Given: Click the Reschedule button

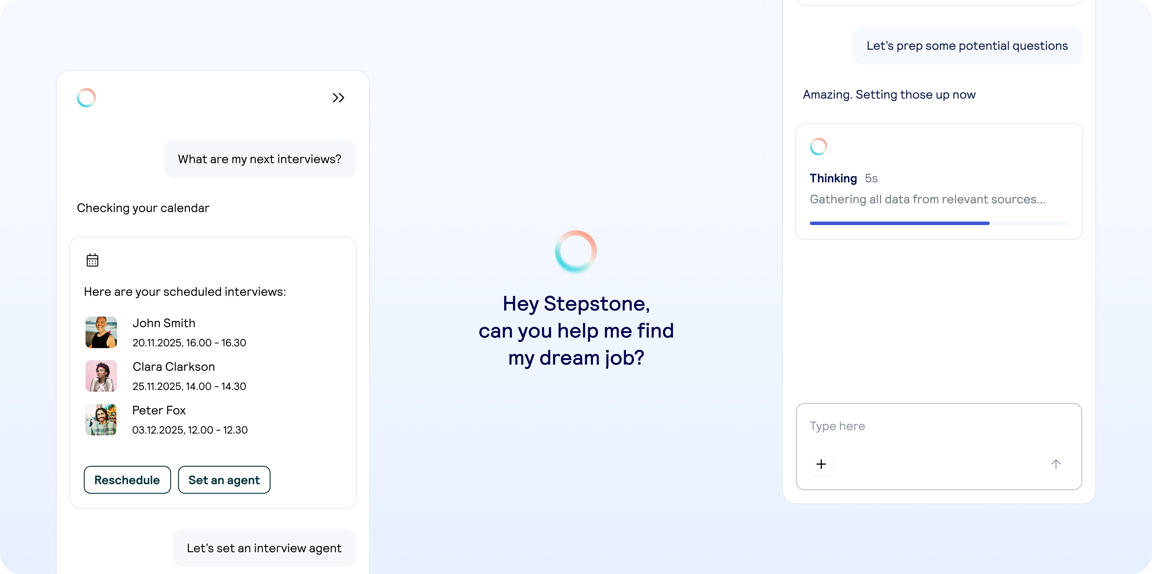Looking at the screenshot, I should pyautogui.click(x=127, y=480).
